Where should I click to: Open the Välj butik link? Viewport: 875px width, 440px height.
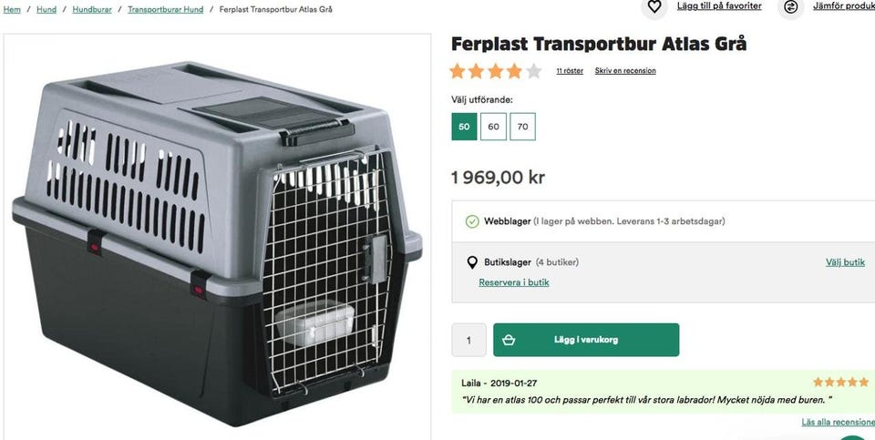pos(845,262)
